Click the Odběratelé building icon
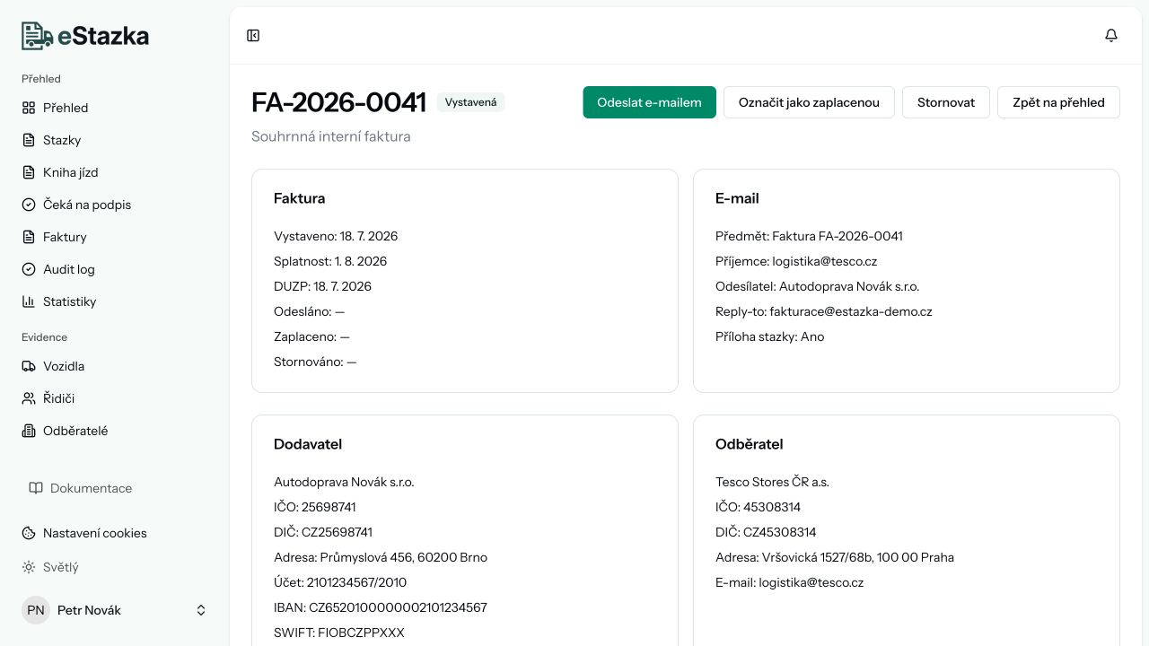Screen dimensions: 1149x646 click(28, 431)
